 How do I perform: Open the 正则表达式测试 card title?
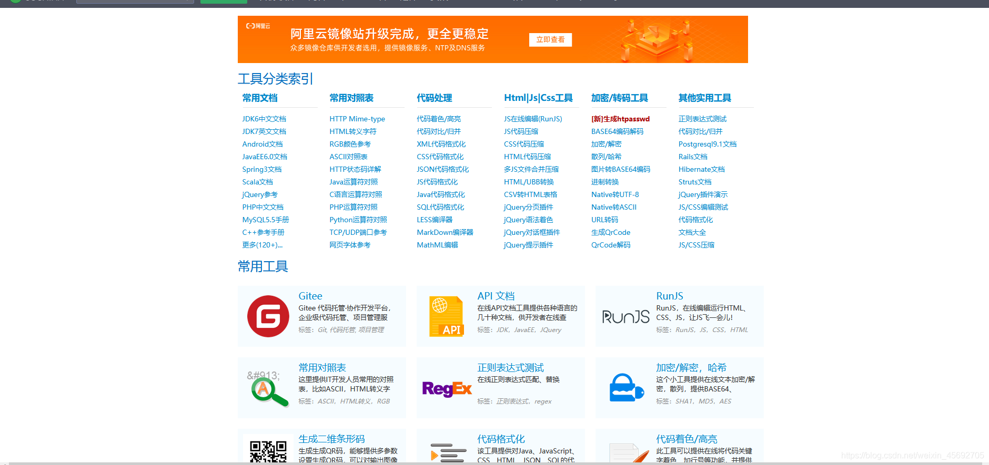(x=510, y=367)
